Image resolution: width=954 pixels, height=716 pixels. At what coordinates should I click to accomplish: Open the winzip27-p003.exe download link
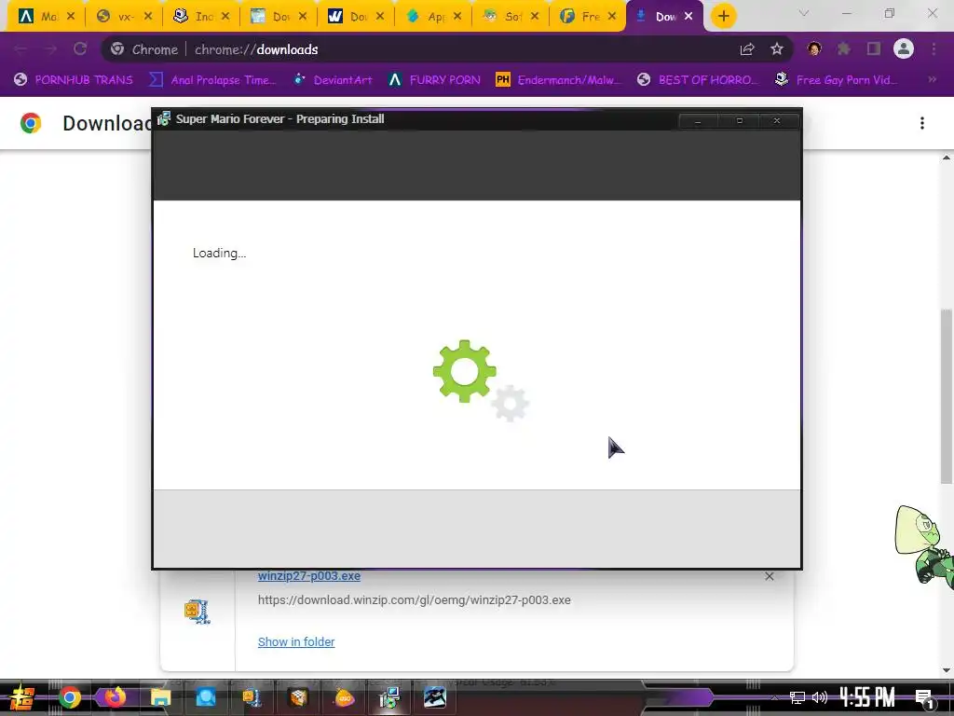pos(309,576)
